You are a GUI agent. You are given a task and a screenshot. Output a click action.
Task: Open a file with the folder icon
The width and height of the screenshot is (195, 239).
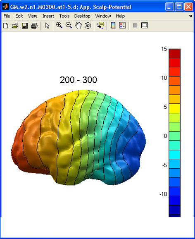pyautogui.click(x=15, y=26)
